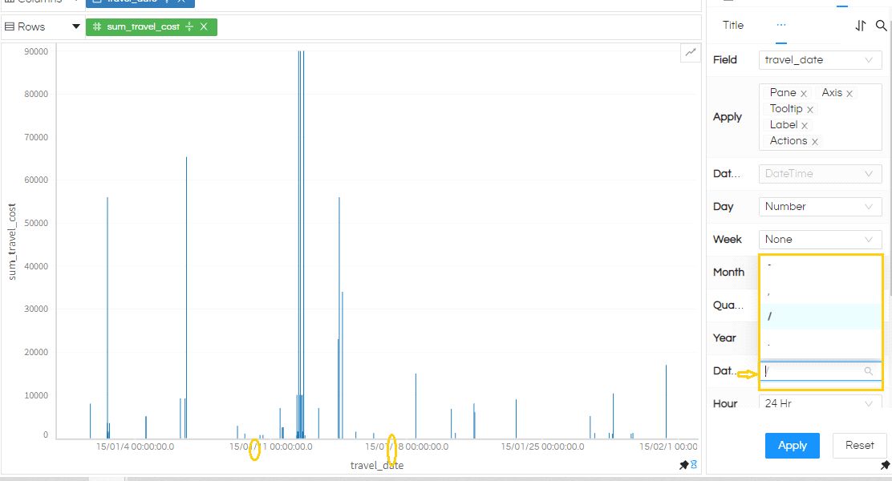Viewport: 892px width, 481px height.
Task: Open search in the format panel
Action: click(882, 26)
